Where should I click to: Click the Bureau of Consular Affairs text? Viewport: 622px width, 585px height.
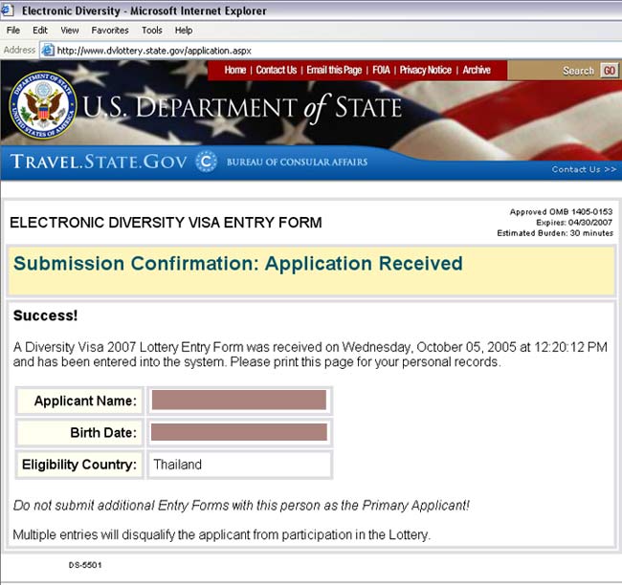coord(297,162)
